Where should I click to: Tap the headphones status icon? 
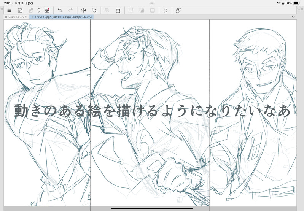[x=283, y=3]
